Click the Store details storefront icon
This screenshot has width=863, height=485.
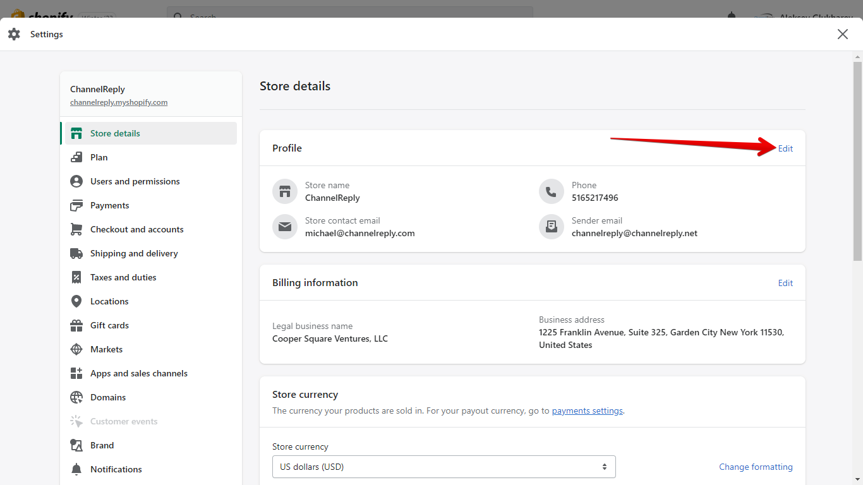(x=76, y=133)
